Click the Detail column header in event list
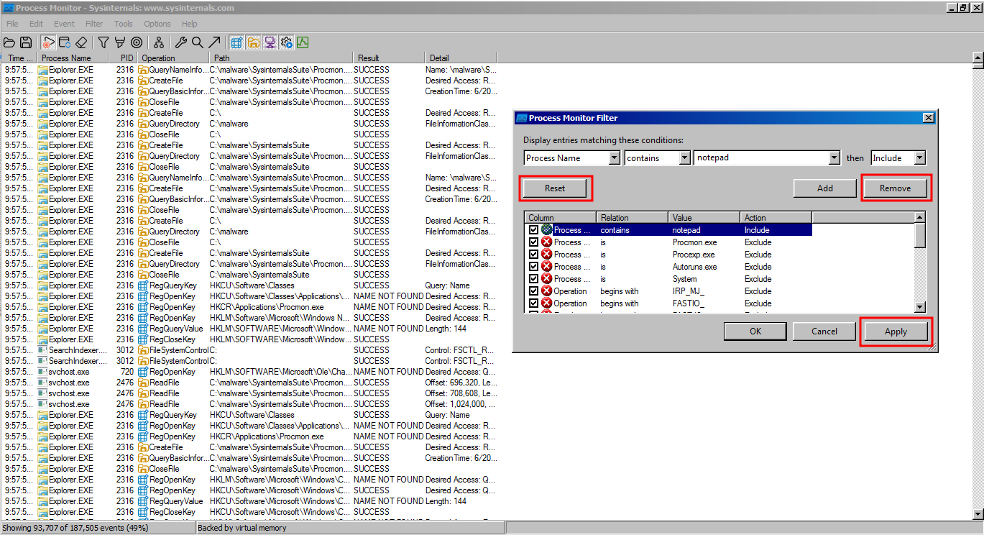 click(x=461, y=58)
